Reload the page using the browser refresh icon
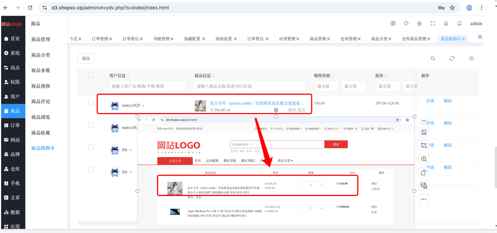This screenshot has height=233, width=497. [30, 7]
